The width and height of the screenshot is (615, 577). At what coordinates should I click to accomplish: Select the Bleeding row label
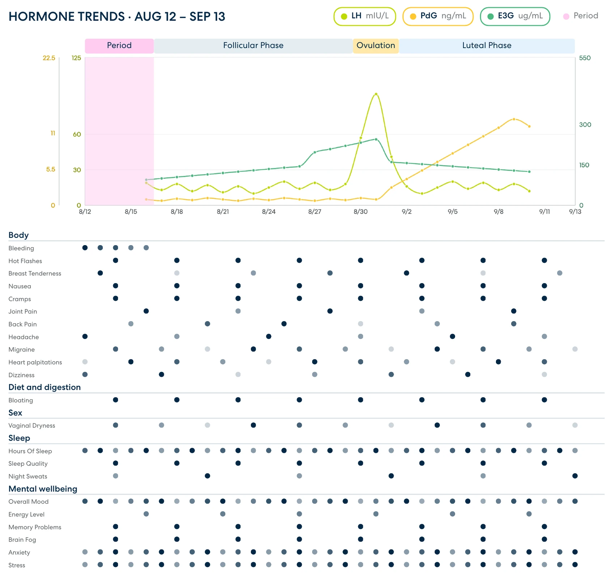pos(21,248)
